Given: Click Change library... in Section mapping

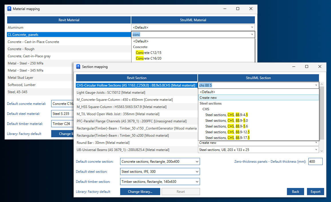Looking at the screenshot, I should [x=140, y=192].
